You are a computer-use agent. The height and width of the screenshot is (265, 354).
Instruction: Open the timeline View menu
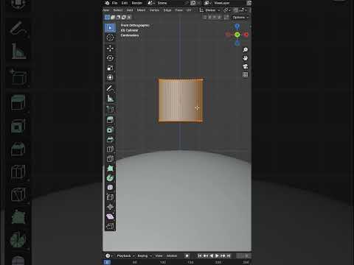(159, 255)
